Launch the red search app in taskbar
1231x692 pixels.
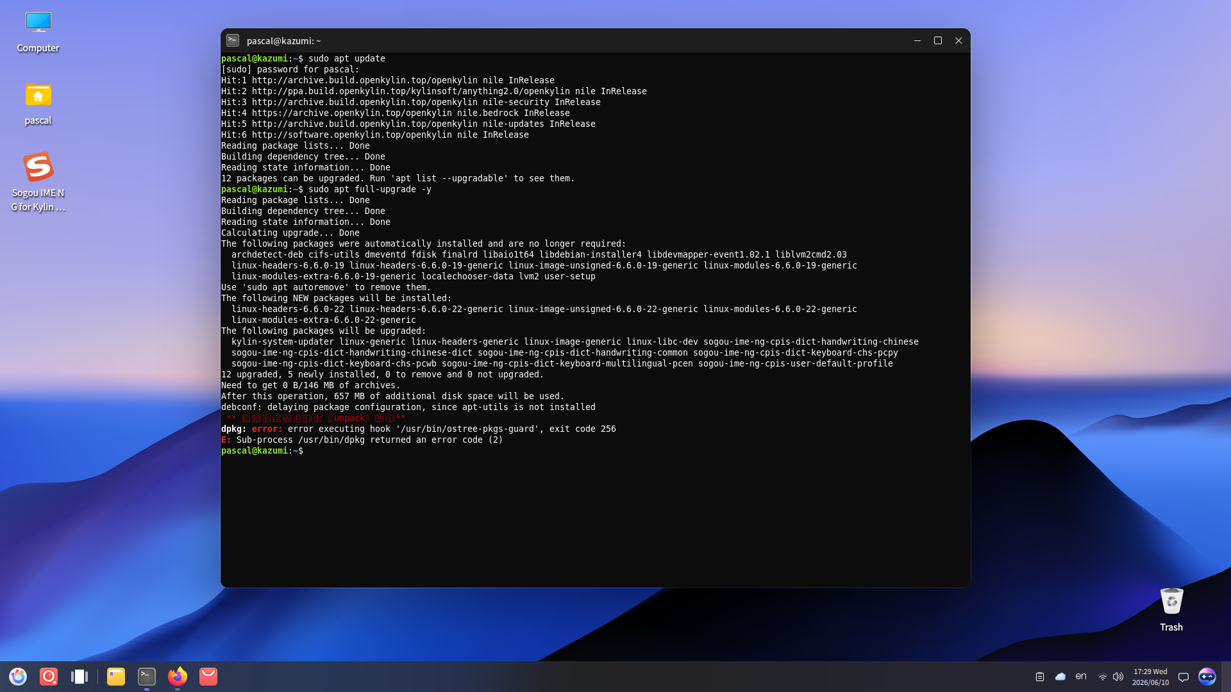tap(49, 677)
